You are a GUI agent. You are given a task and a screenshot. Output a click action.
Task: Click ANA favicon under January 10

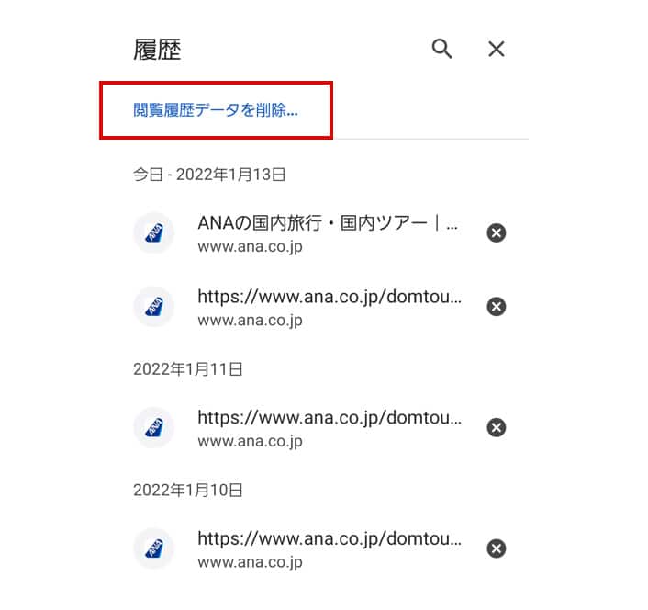(x=153, y=548)
